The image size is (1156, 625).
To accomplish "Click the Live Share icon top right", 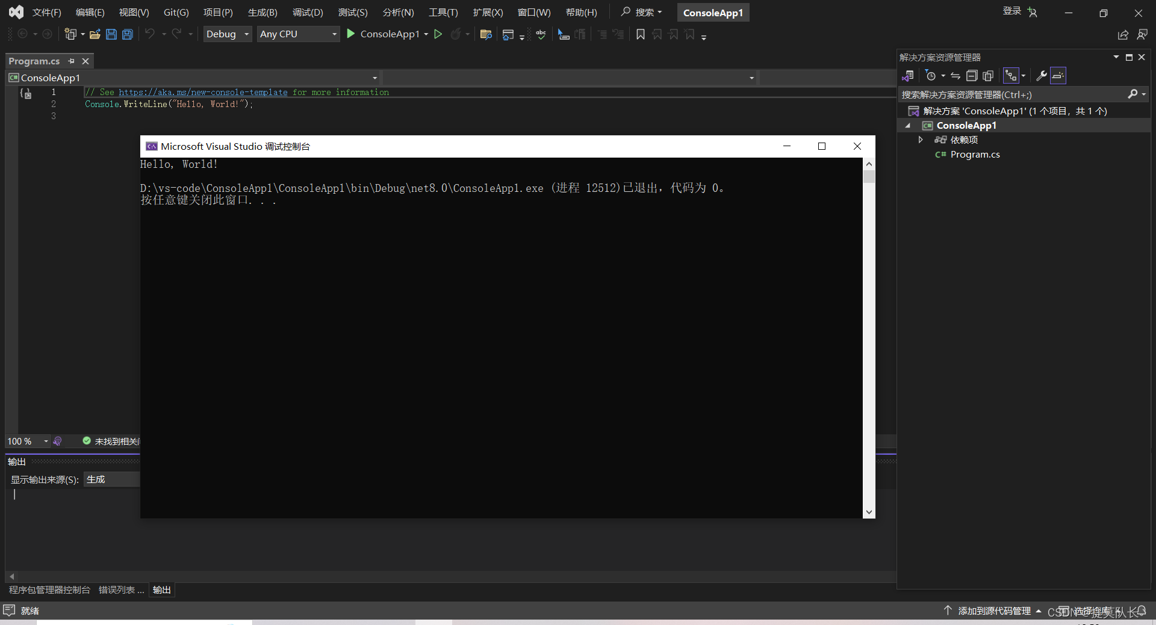I will pos(1123,35).
